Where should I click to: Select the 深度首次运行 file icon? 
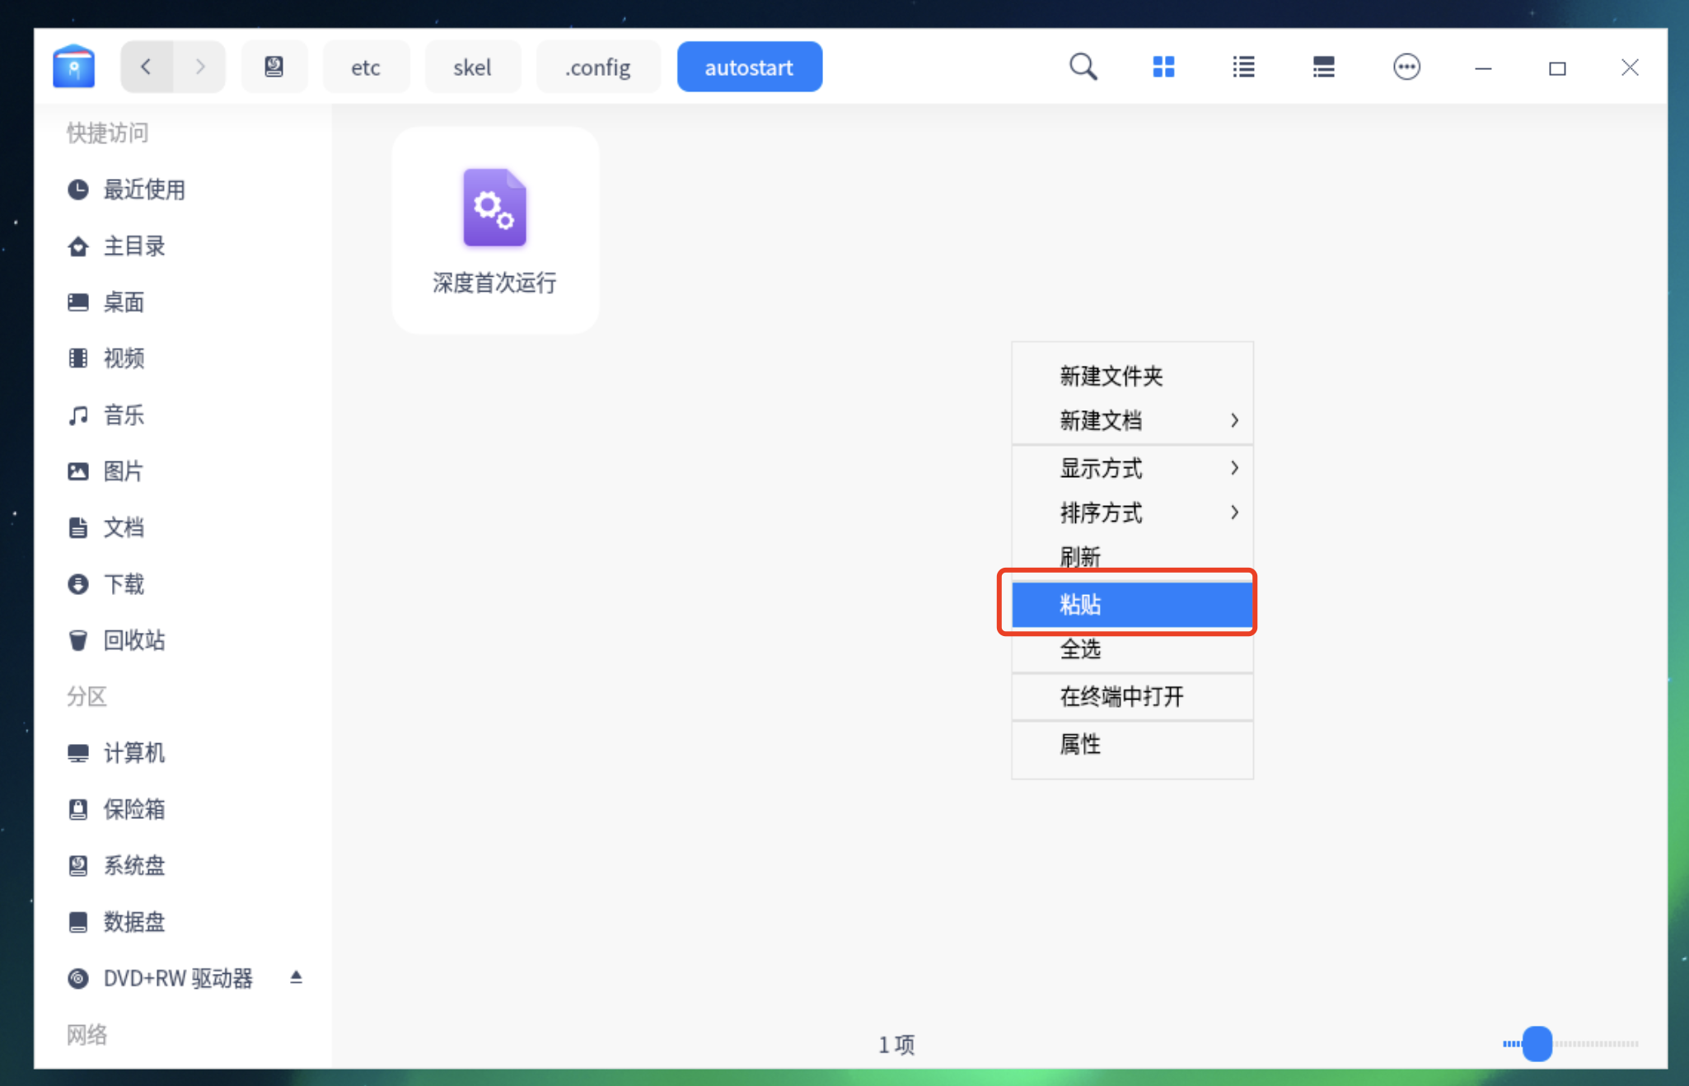pyautogui.click(x=494, y=208)
